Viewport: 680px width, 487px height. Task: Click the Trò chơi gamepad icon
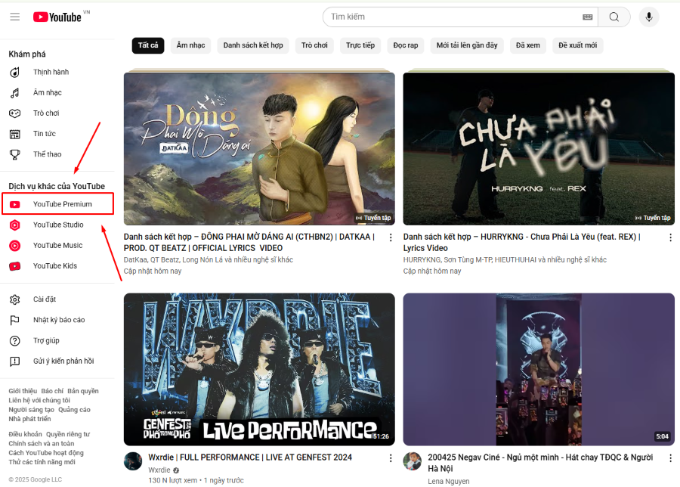click(x=15, y=113)
